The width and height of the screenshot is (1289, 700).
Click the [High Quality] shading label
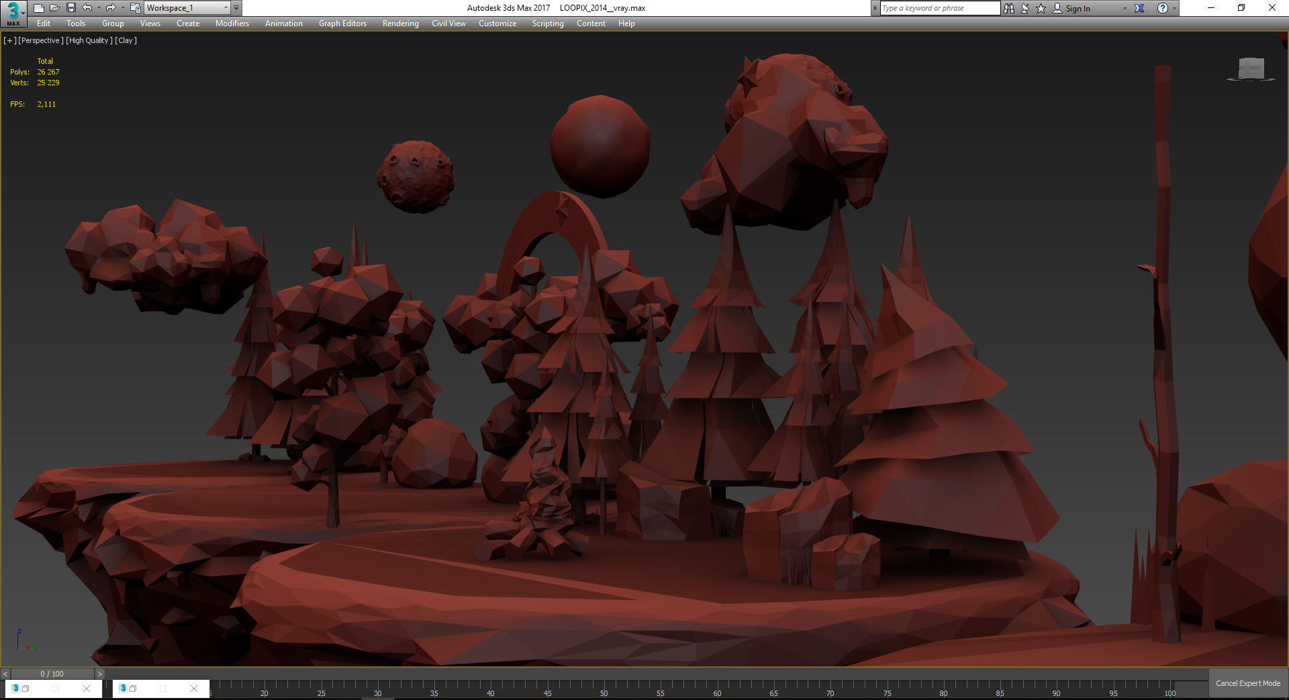(89, 40)
